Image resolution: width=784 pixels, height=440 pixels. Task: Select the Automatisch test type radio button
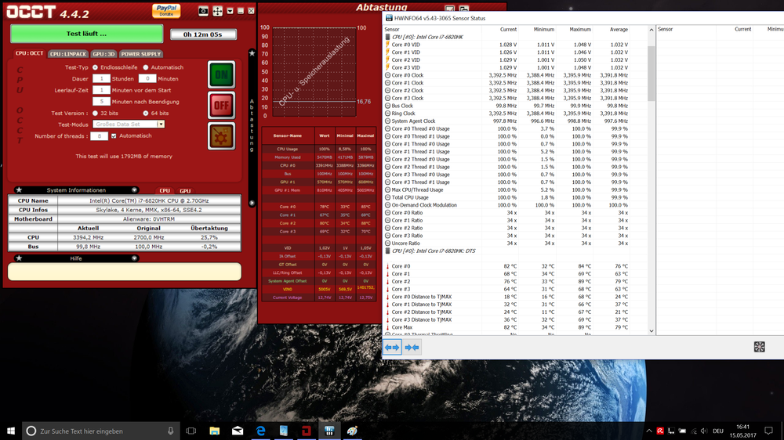(x=145, y=67)
